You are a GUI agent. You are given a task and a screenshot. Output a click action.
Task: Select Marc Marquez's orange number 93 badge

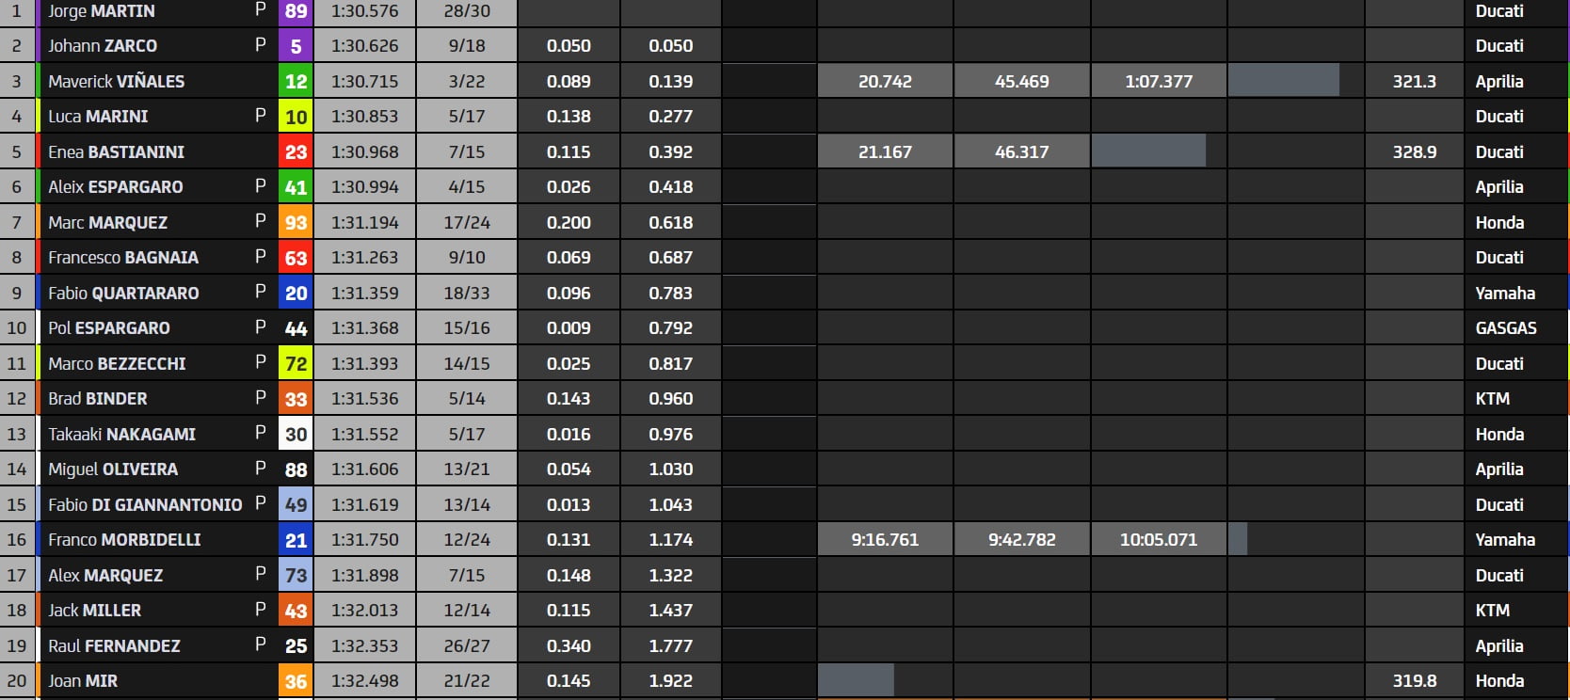pos(296,222)
